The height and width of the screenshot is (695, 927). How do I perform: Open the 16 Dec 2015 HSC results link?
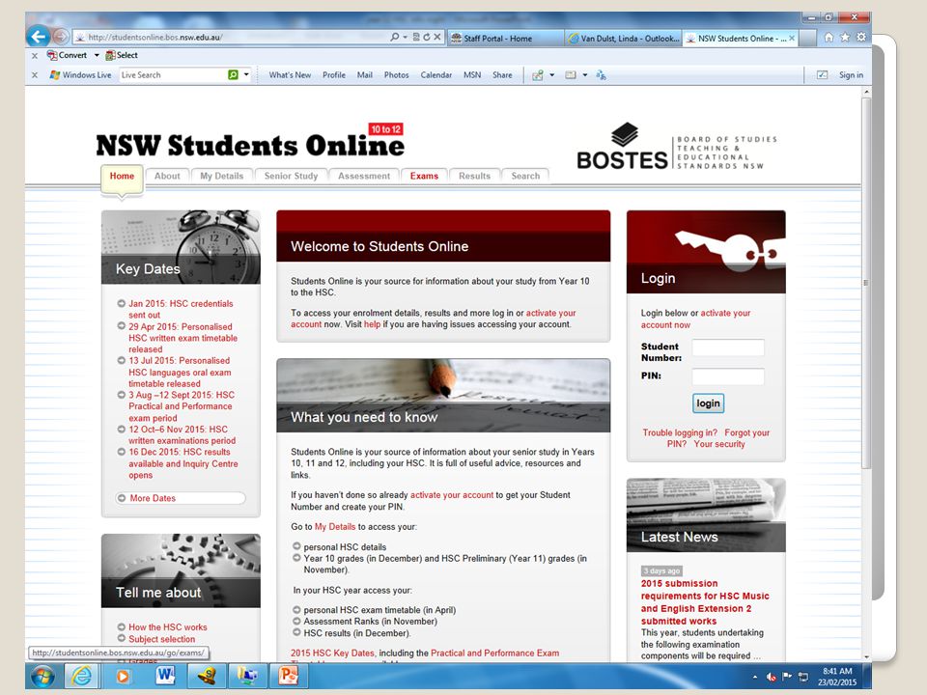point(183,463)
